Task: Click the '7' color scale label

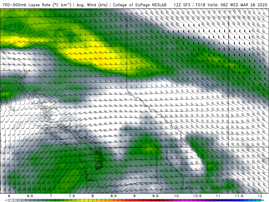Action: point(51,196)
